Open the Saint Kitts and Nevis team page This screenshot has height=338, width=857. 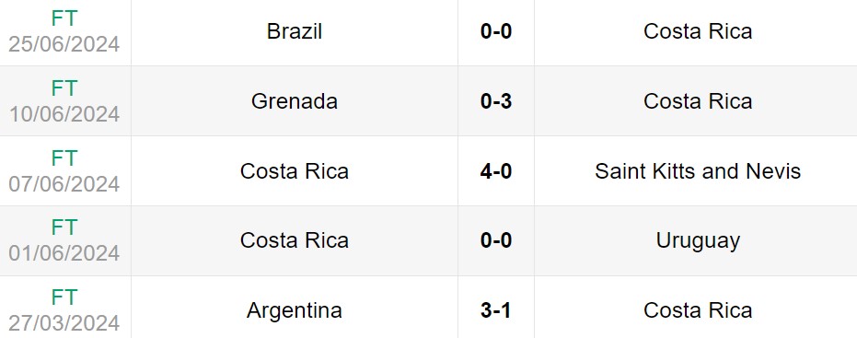[x=698, y=171]
